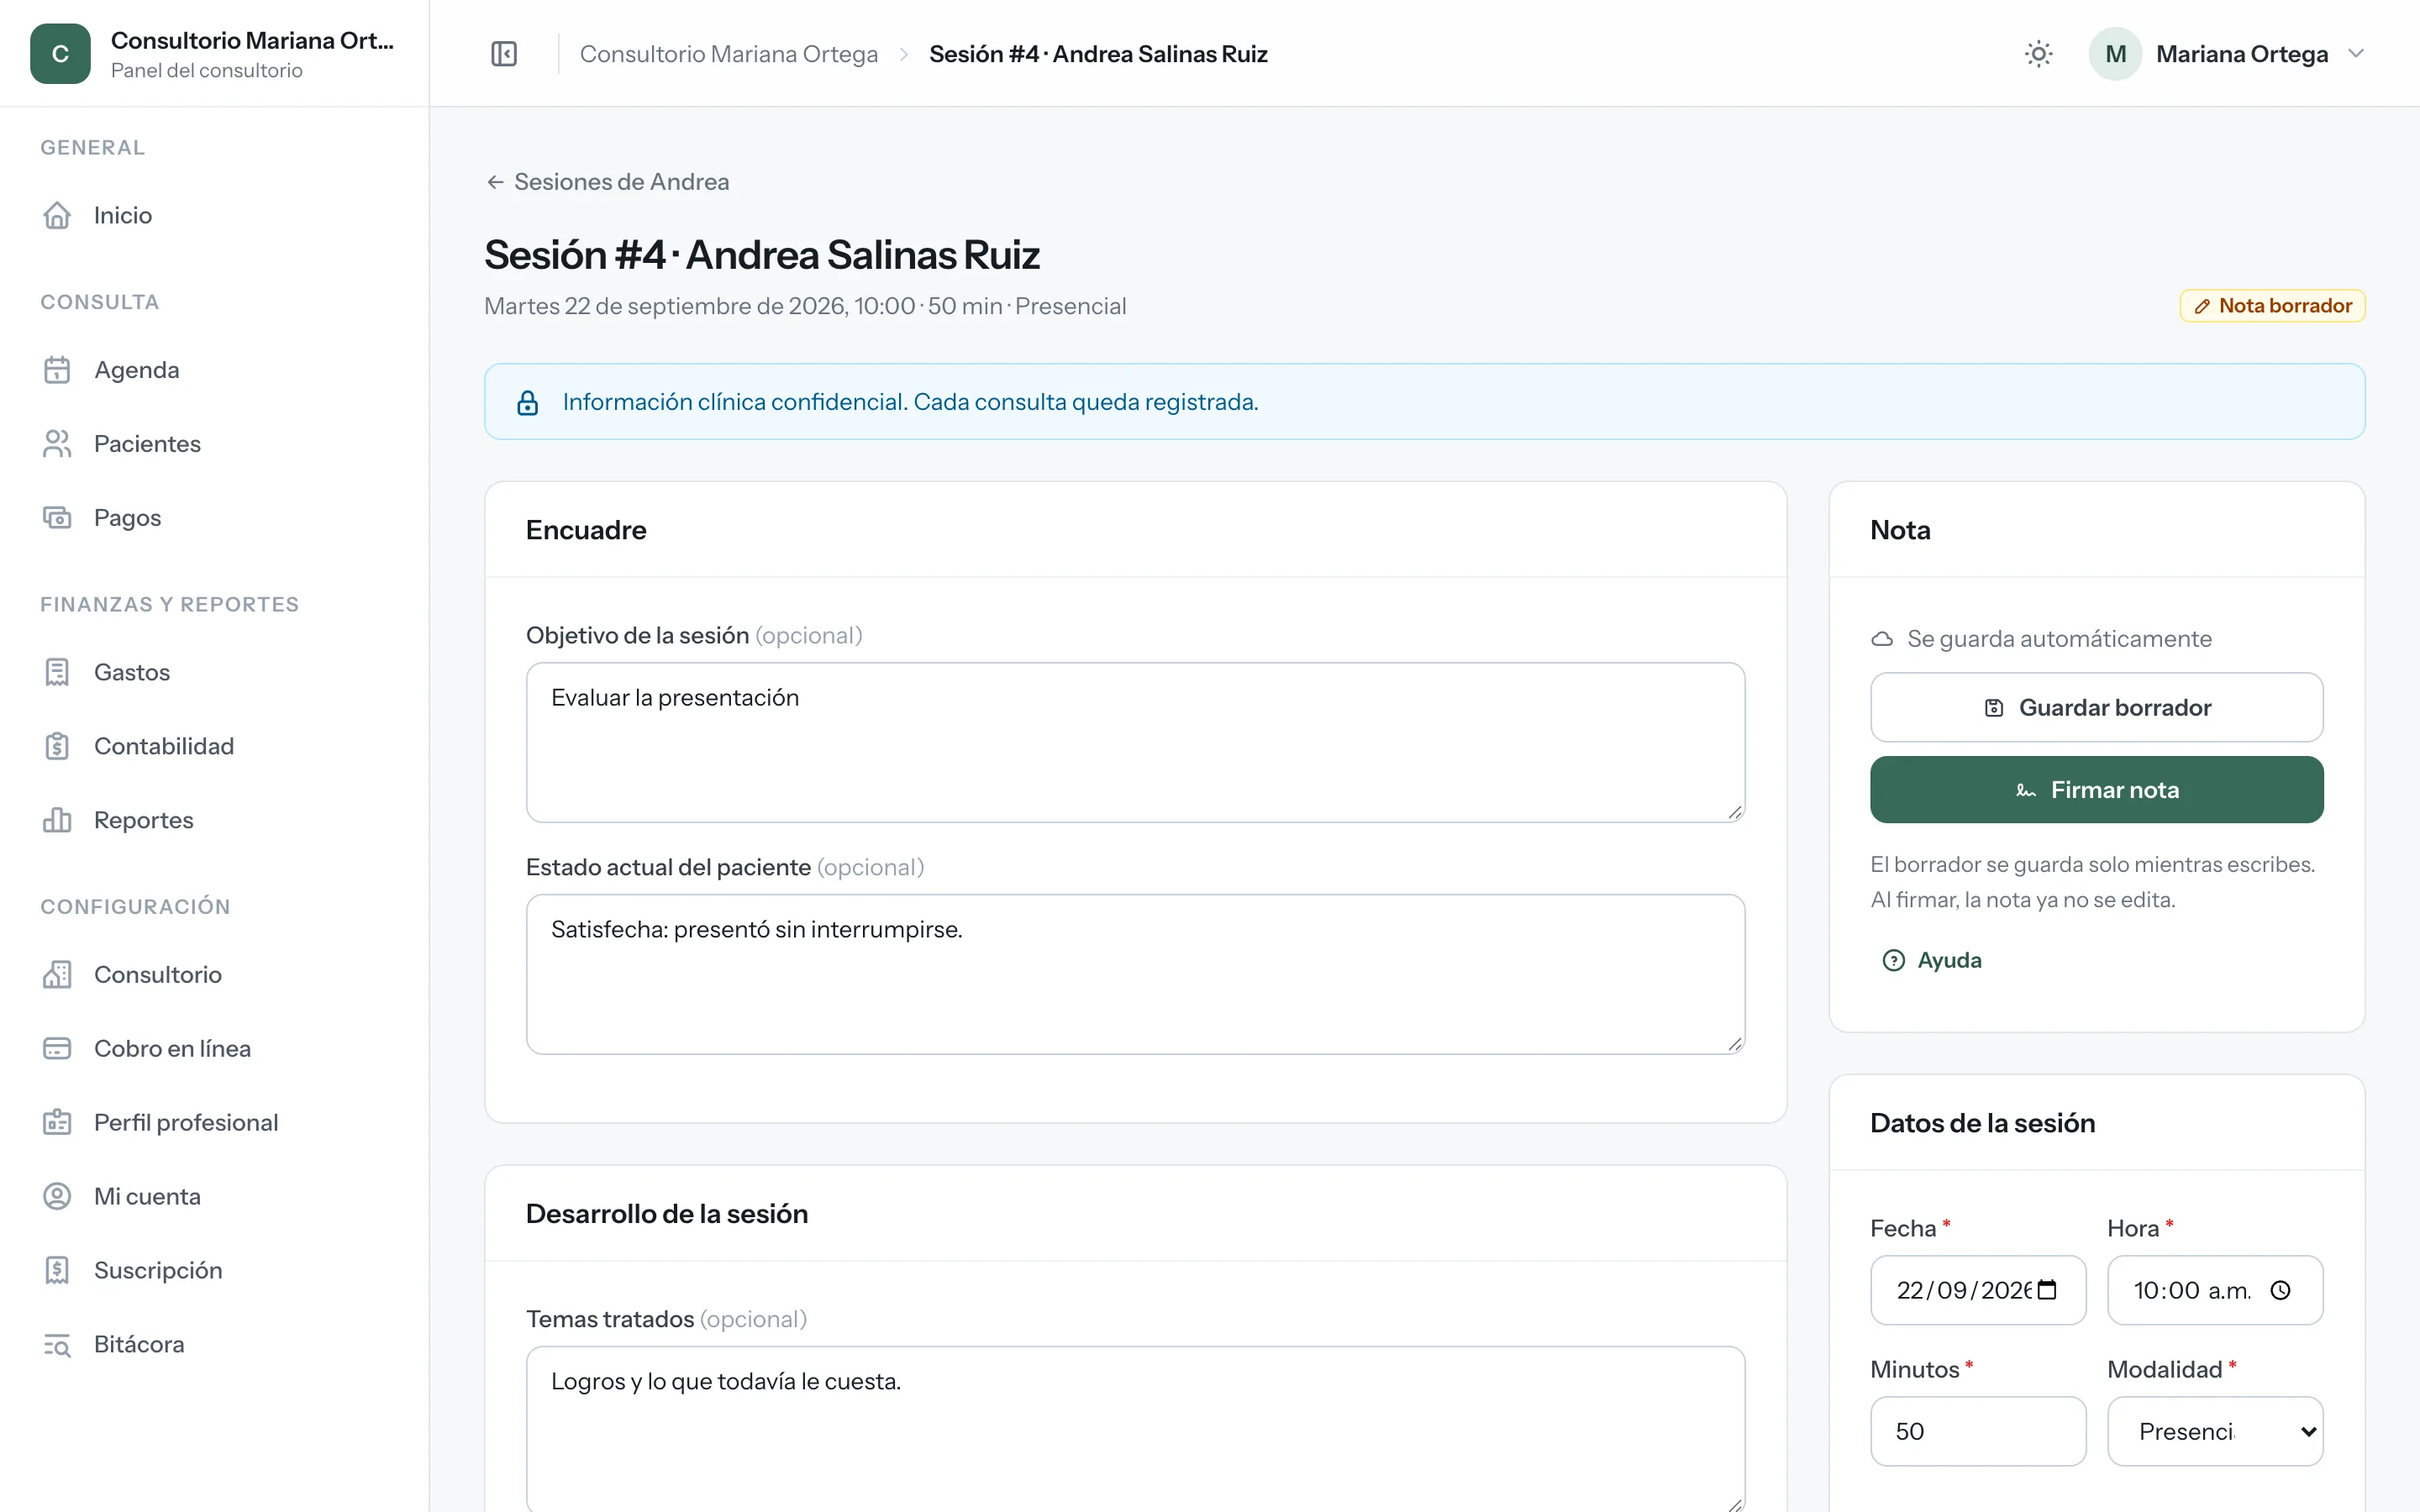Click the Suscripción receipt icon
This screenshot has height=1512, width=2420.
[57, 1270]
